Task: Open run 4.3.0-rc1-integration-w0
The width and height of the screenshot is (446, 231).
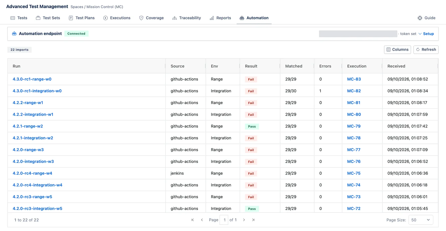Action: pyautogui.click(x=37, y=91)
